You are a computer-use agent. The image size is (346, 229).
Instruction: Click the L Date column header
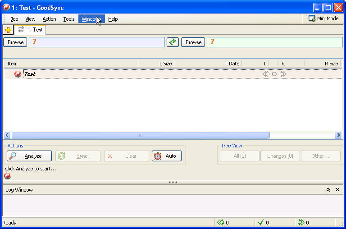[x=208, y=64]
